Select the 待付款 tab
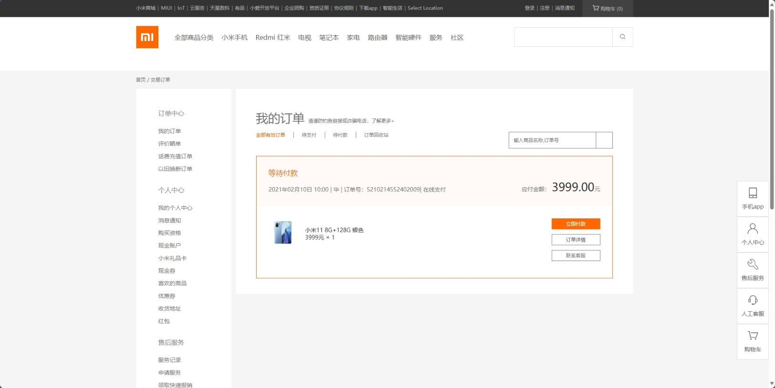This screenshot has height=388, width=775. click(341, 135)
